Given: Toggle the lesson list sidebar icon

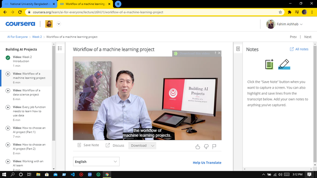Looking at the screenshot, I should click(x=60, y=49).
